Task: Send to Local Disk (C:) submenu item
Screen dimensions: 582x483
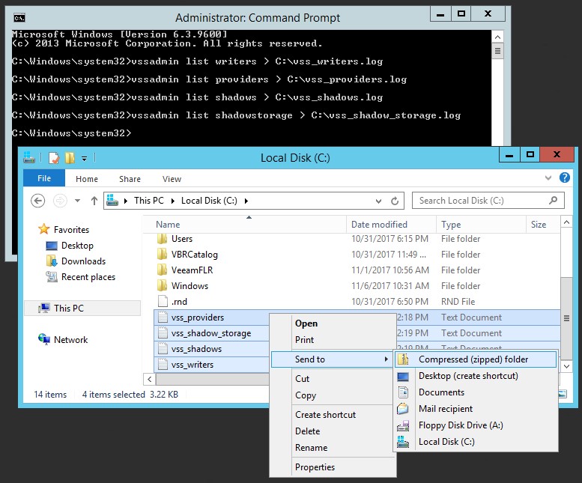Action: 476,442
